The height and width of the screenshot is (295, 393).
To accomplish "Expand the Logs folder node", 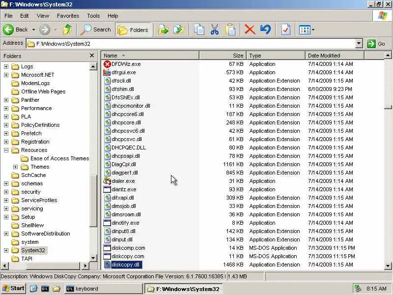I will point(6,66).
